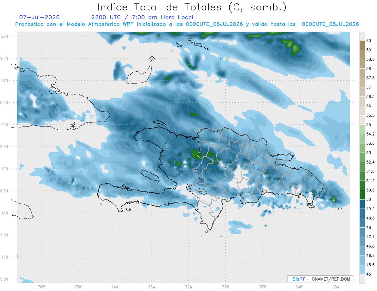Screen dimensions: 377x291
Task: Click the '69W' longitude label
Action: [x=299, y=287]
